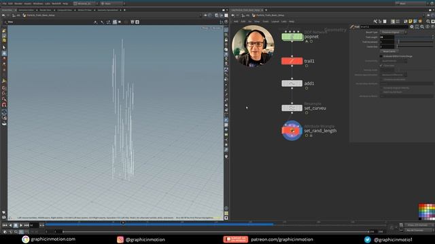
Task: Open the network editor Layout menu
Action: pyautogui.click(x=275, y=21)
